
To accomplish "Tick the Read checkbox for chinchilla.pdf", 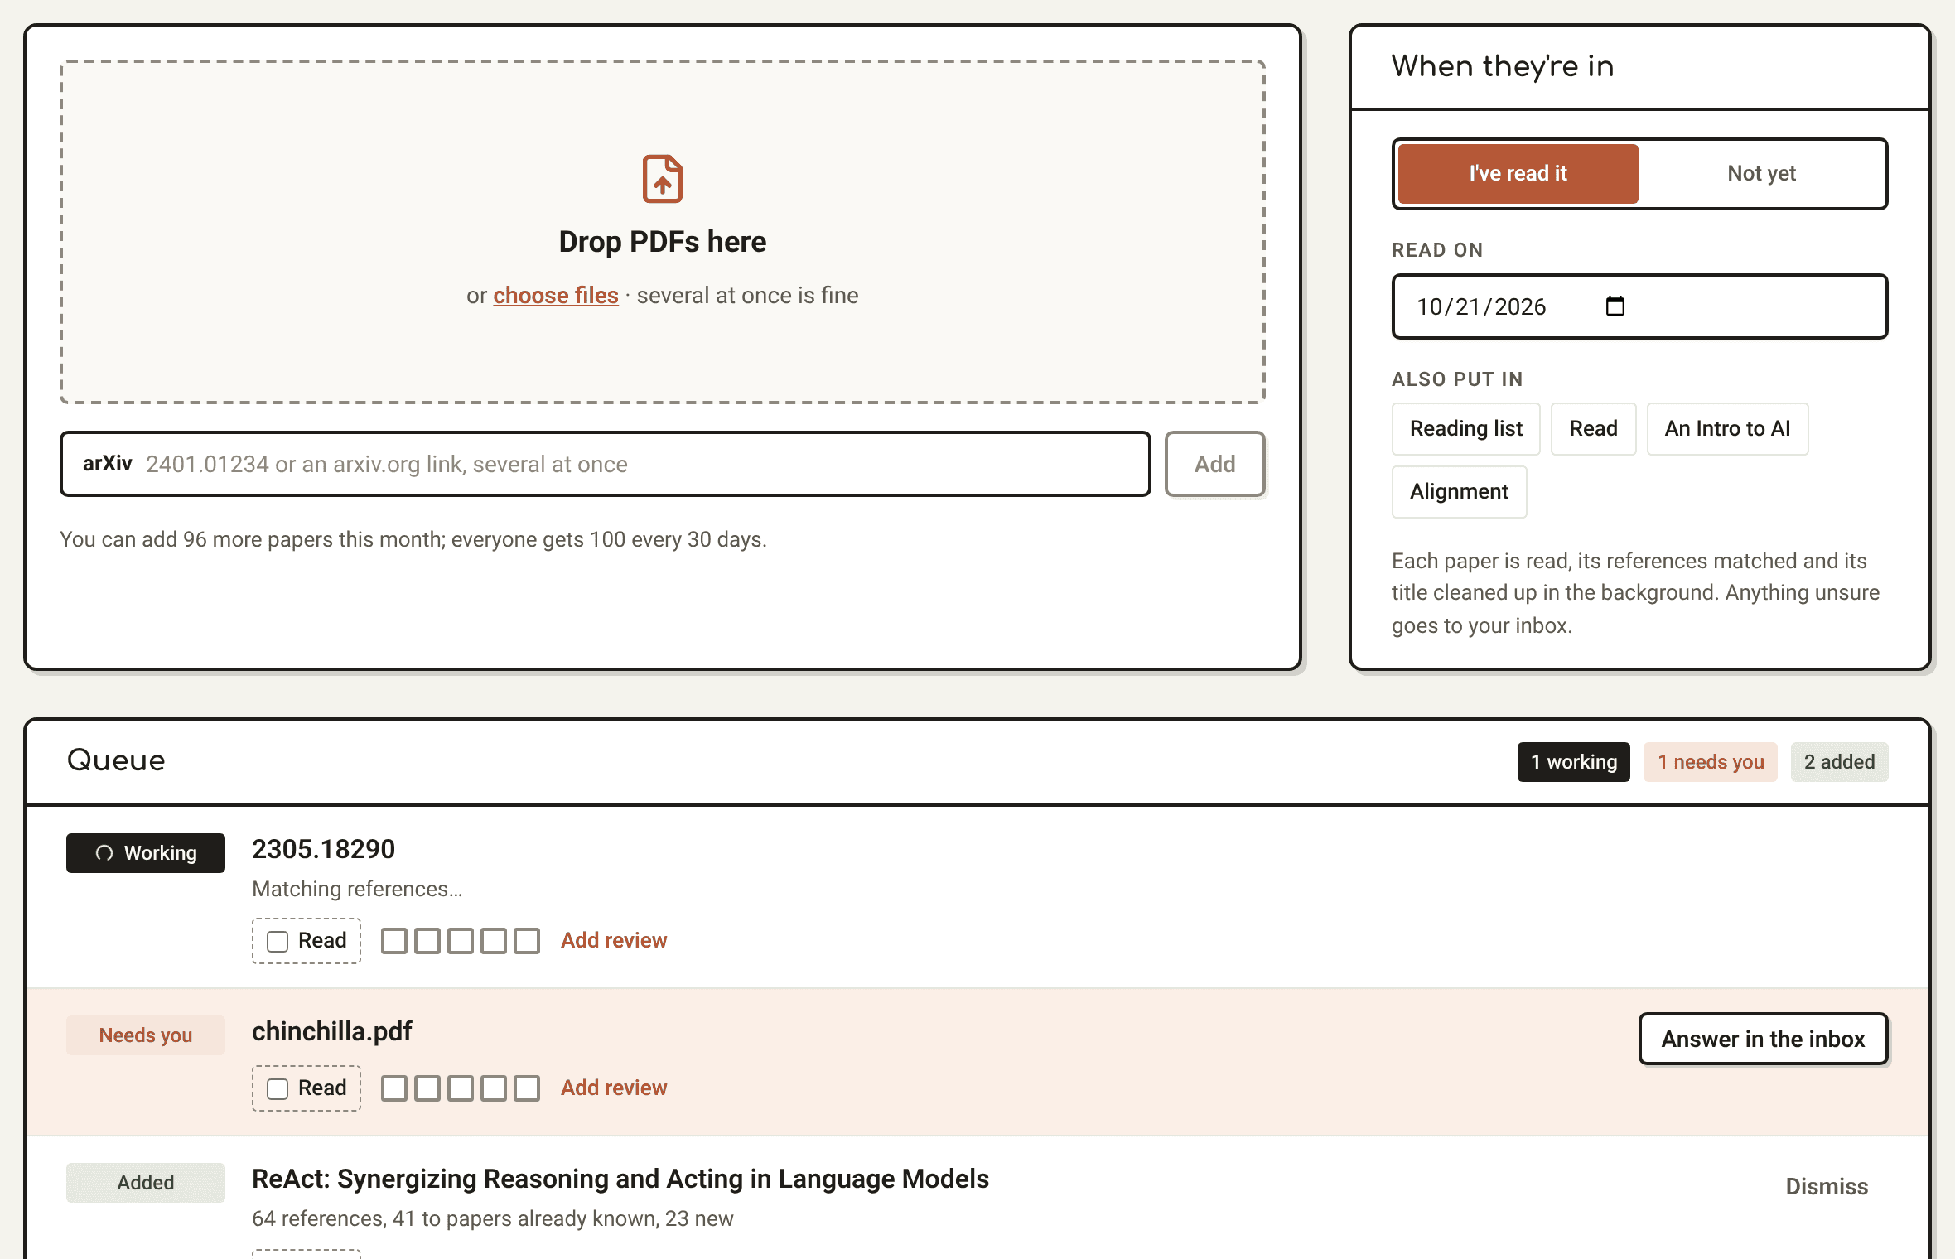I will pyautogui.click(x=278, y=1088).
